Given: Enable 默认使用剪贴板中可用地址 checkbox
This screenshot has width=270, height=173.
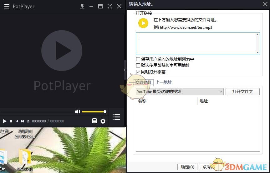Looking at the screenshot, I should [138, 66].
